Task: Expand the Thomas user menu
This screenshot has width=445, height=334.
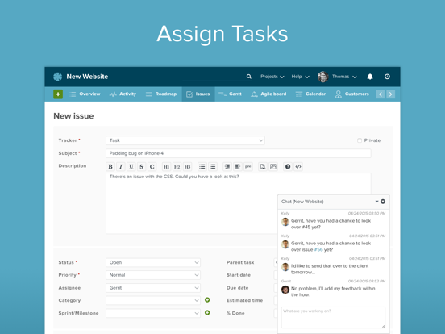Action: pyautogui.click(x=344, y=77)
